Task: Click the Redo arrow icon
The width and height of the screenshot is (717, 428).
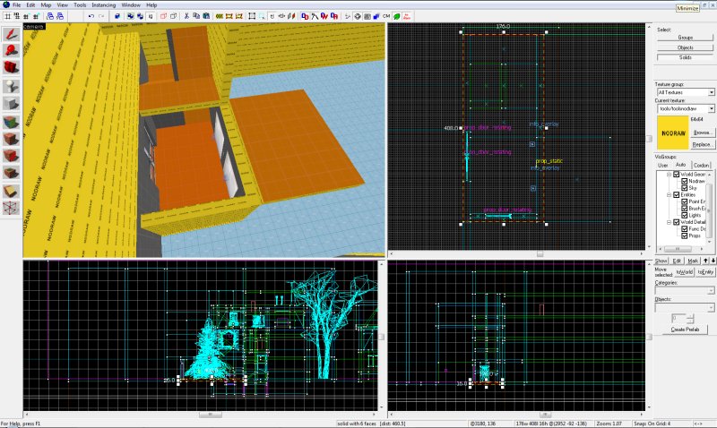Action: tap(101, 16)
